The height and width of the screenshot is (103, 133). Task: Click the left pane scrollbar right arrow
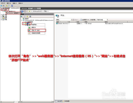pos(19,102)
